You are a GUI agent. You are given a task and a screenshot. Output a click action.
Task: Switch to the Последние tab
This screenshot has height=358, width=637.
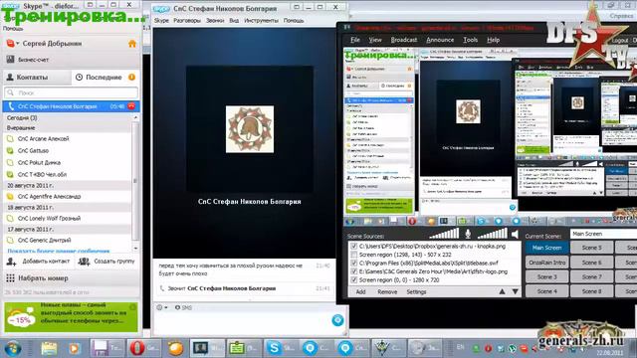click(x=106, y=78)
